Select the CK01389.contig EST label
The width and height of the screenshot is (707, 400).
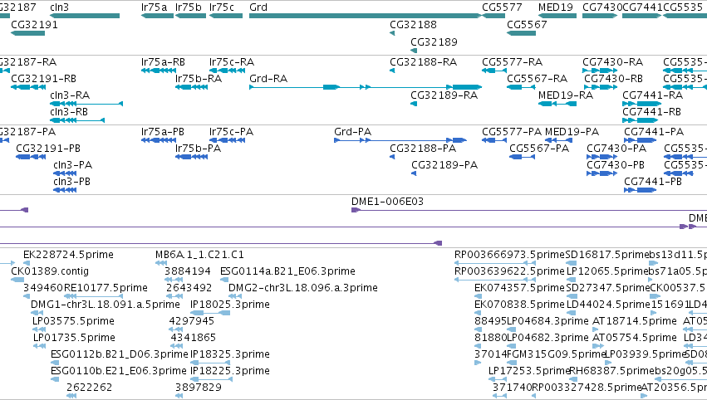(50, 271)
